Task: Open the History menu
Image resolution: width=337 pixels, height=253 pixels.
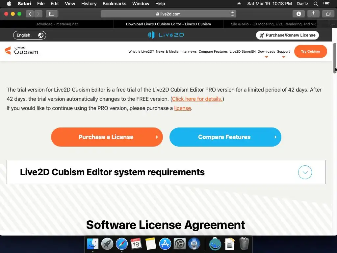Action: pos(89,4)
